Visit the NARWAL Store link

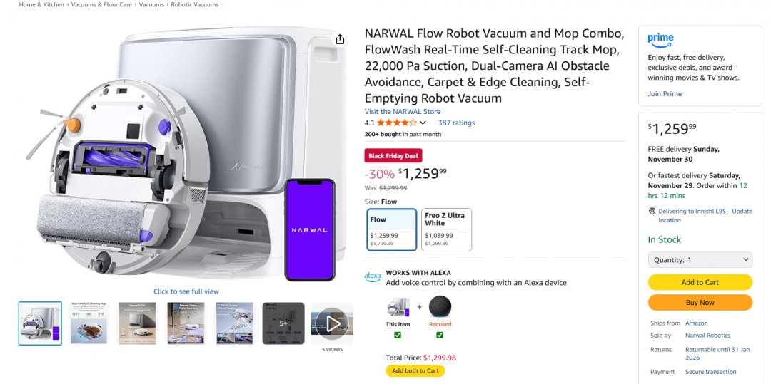(403, 112)
